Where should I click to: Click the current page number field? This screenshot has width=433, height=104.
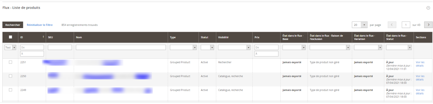406,25
